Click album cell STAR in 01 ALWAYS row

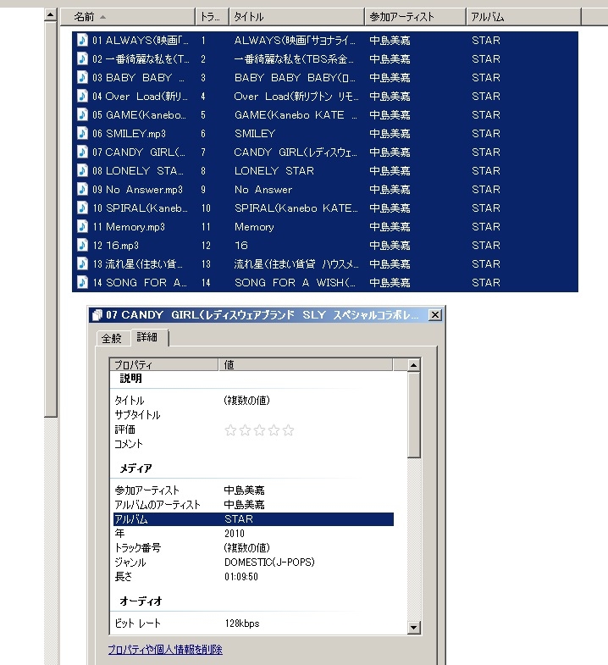(x=486, y=41)
